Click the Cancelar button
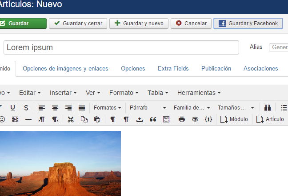The width and height of the screenshot is (288, 196). tap(191, 24)
